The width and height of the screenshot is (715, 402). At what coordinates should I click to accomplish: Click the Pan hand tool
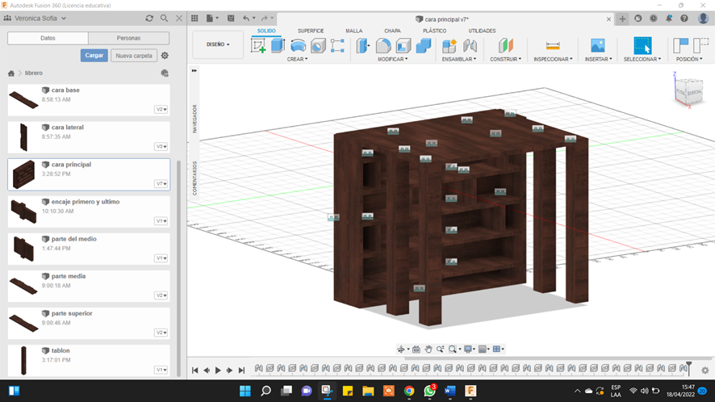(x=429, y=350)
